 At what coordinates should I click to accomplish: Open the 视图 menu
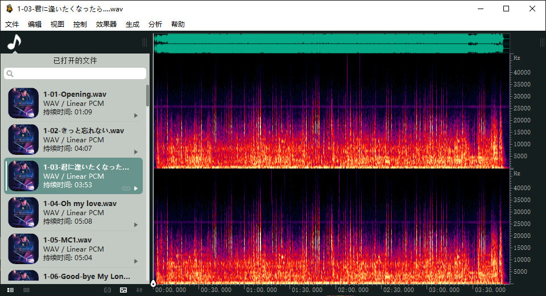pos(57,24)
